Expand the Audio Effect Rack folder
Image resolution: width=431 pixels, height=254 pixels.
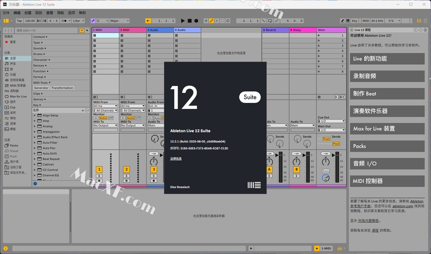tap(35, 137)
